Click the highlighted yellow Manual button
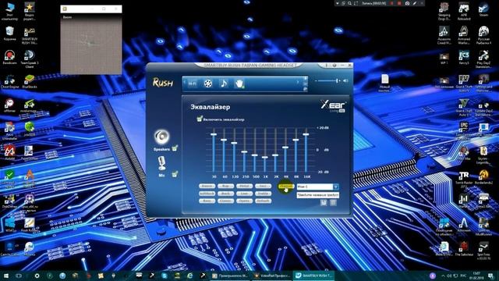 coord(285,187)
